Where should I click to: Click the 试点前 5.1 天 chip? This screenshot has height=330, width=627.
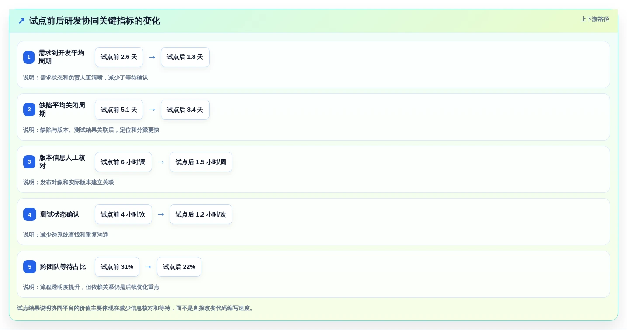[119, 110]
